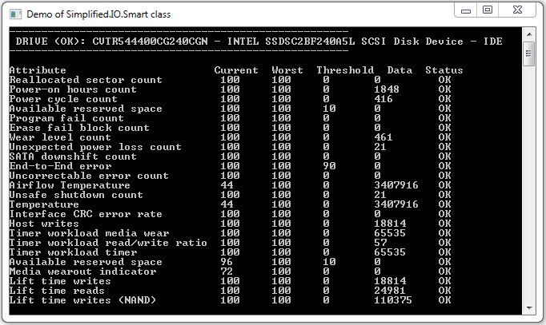Click the 'Threshold' column header
This screenshot has width=546, height=325.
tap(345, 70)
